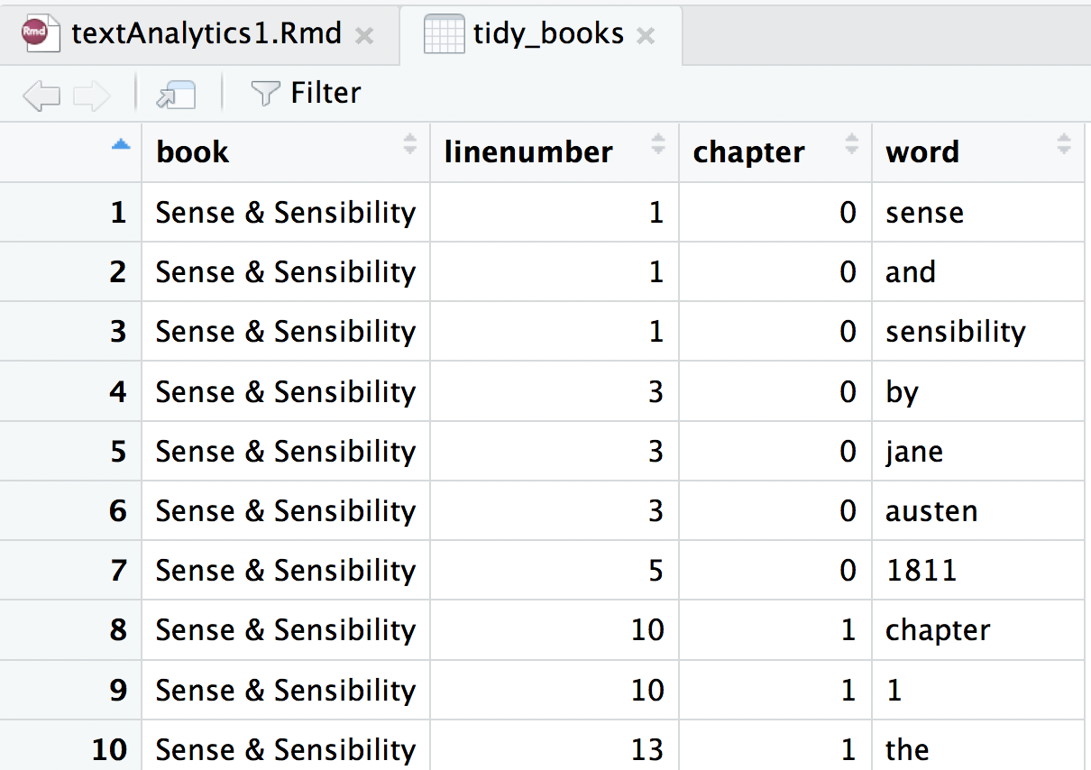Click the Filter funnel button
The width and height of the screenshot is (1091, 770).
306,93
